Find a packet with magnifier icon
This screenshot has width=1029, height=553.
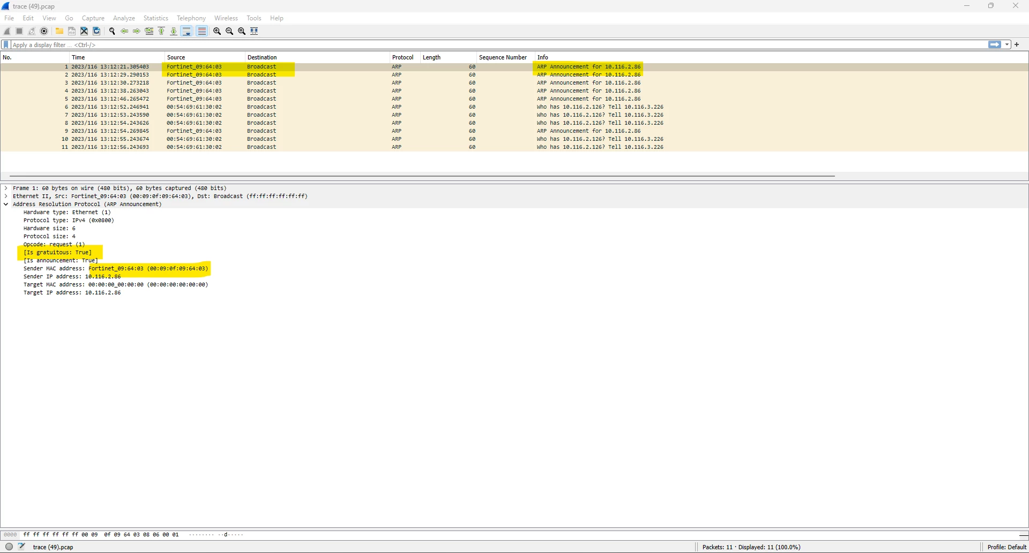click(x=112, y=31)
